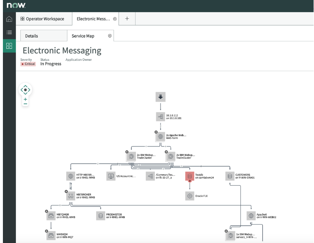Select the WMB6QM mail node icon
The width and height of the screenshot is (314, 243).
pos(51,236)
